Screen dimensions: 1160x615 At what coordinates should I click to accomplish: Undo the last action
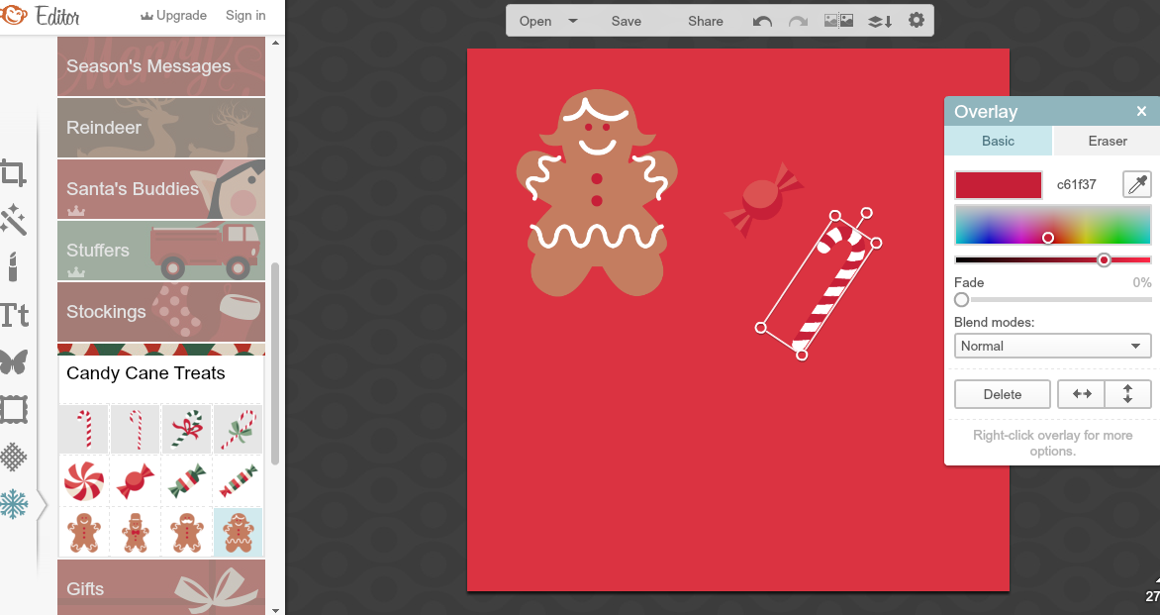pos(762,20)
